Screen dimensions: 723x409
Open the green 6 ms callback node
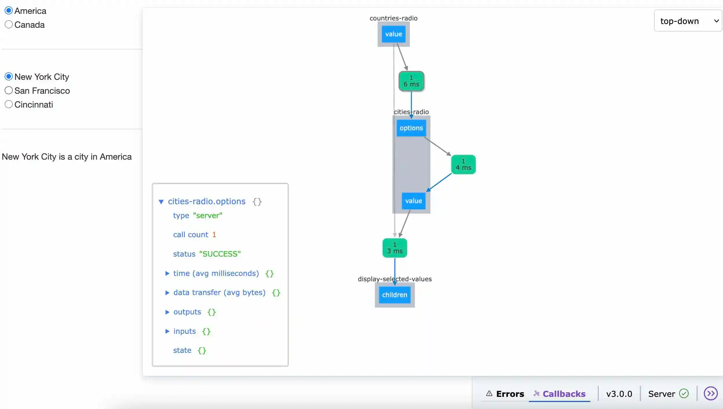point(411,81)
